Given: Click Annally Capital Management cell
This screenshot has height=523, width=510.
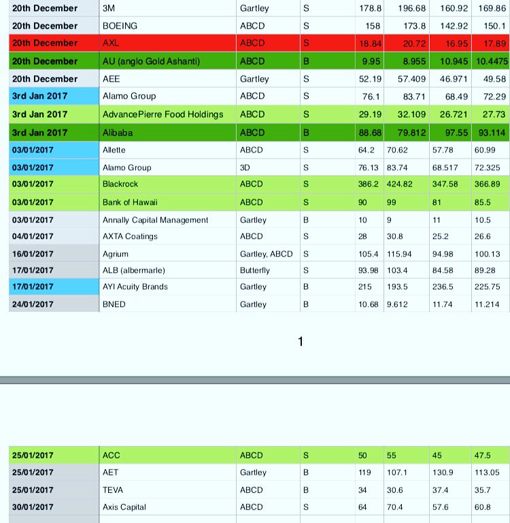Looking at the screenshot, I should [x=167, y=220].
